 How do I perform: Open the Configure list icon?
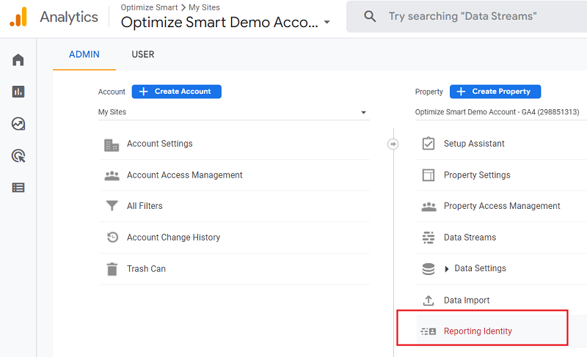[x=18, y=188]
